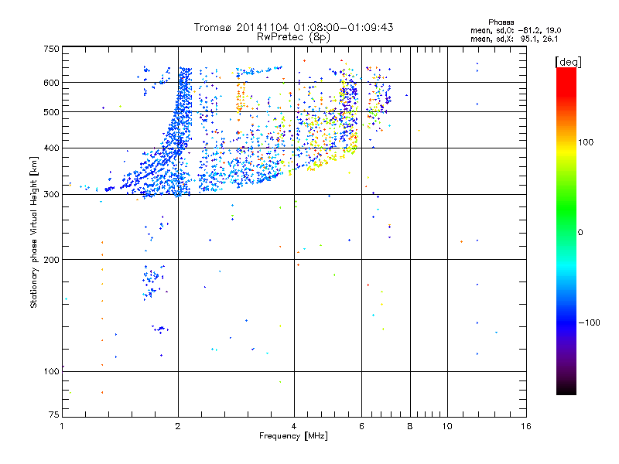Click the '100' colorbar tick label
619x464 pixels.
(x=586, y=142)
